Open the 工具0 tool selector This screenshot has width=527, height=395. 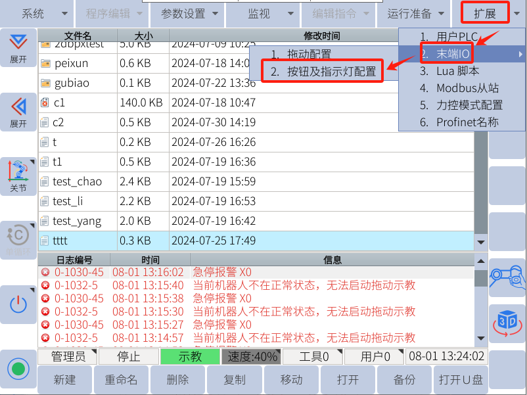(314, 357)
